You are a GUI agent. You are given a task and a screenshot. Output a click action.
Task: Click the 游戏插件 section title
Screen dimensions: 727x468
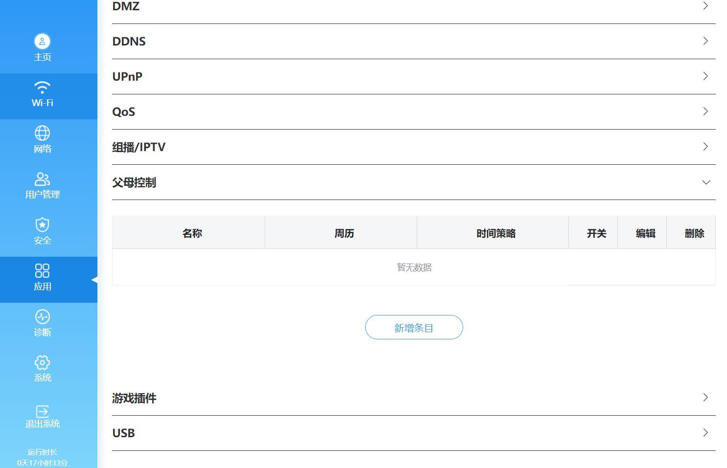click(x=134, y=398)
